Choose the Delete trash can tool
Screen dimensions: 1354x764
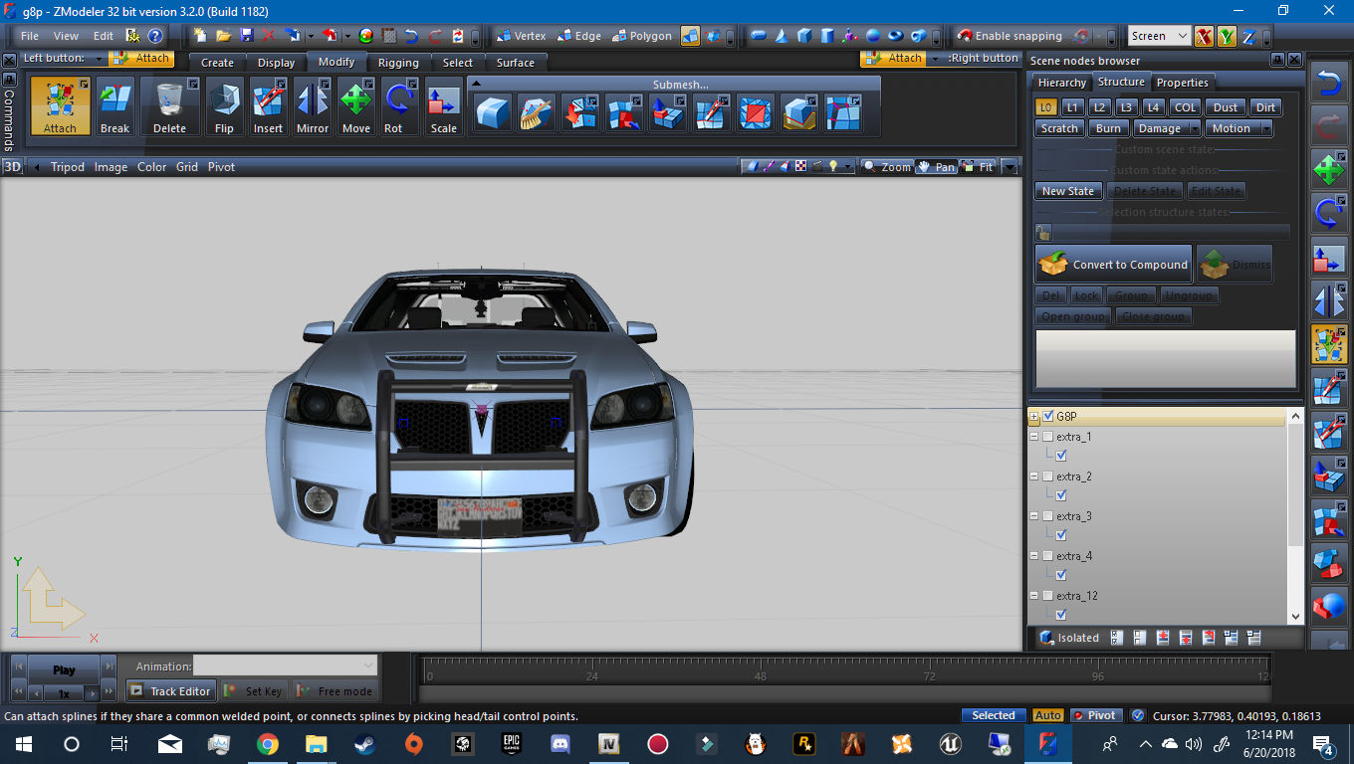pyautogui.click(x=169, y=105)
